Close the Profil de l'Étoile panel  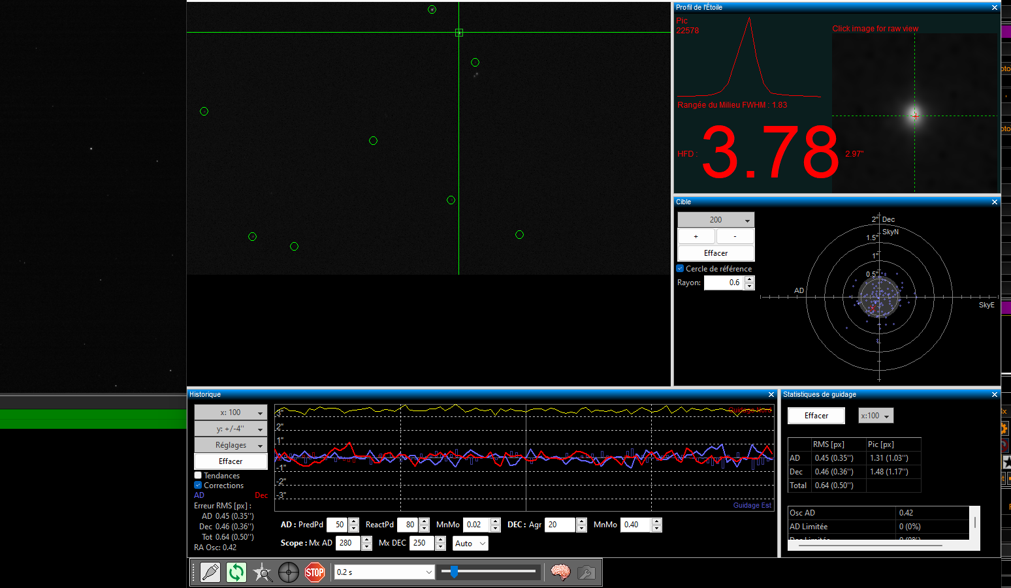(995, 8)
